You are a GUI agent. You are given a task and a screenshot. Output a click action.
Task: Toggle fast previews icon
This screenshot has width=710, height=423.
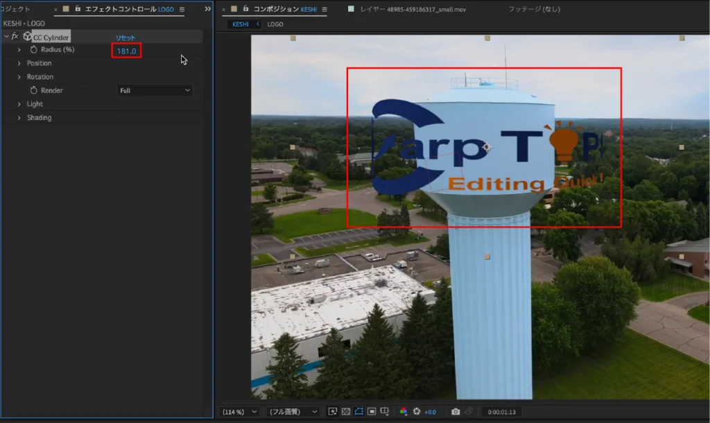pos(333,411)
